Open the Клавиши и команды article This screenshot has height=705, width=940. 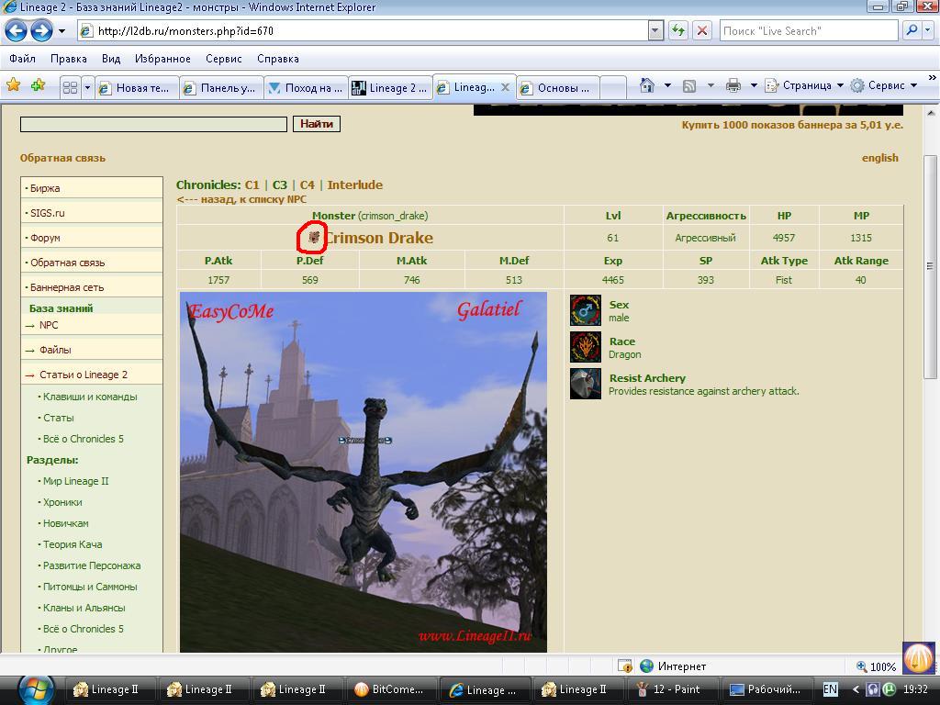(x=90, y=397)
